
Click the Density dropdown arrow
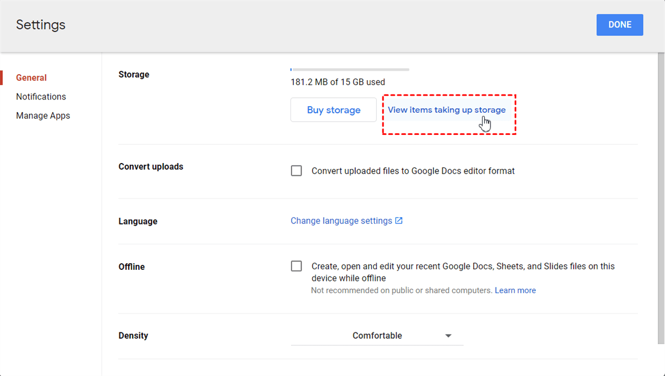448,336
